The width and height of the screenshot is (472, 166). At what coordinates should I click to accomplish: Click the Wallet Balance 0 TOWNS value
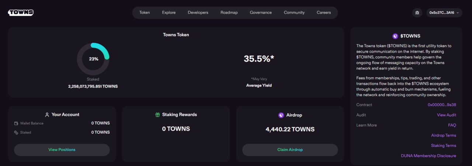coord(101,123)
